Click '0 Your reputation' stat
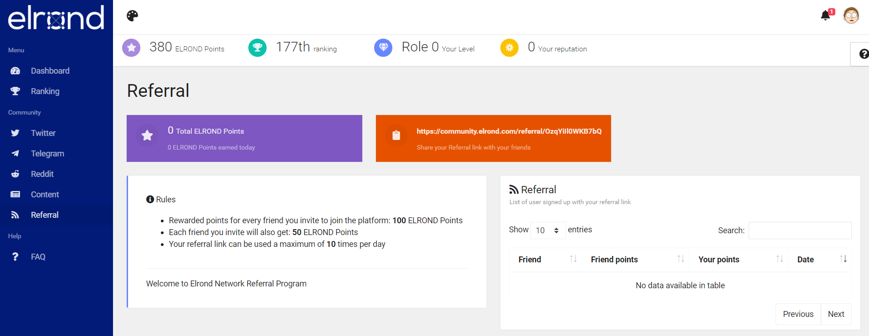 click(557, 47)
